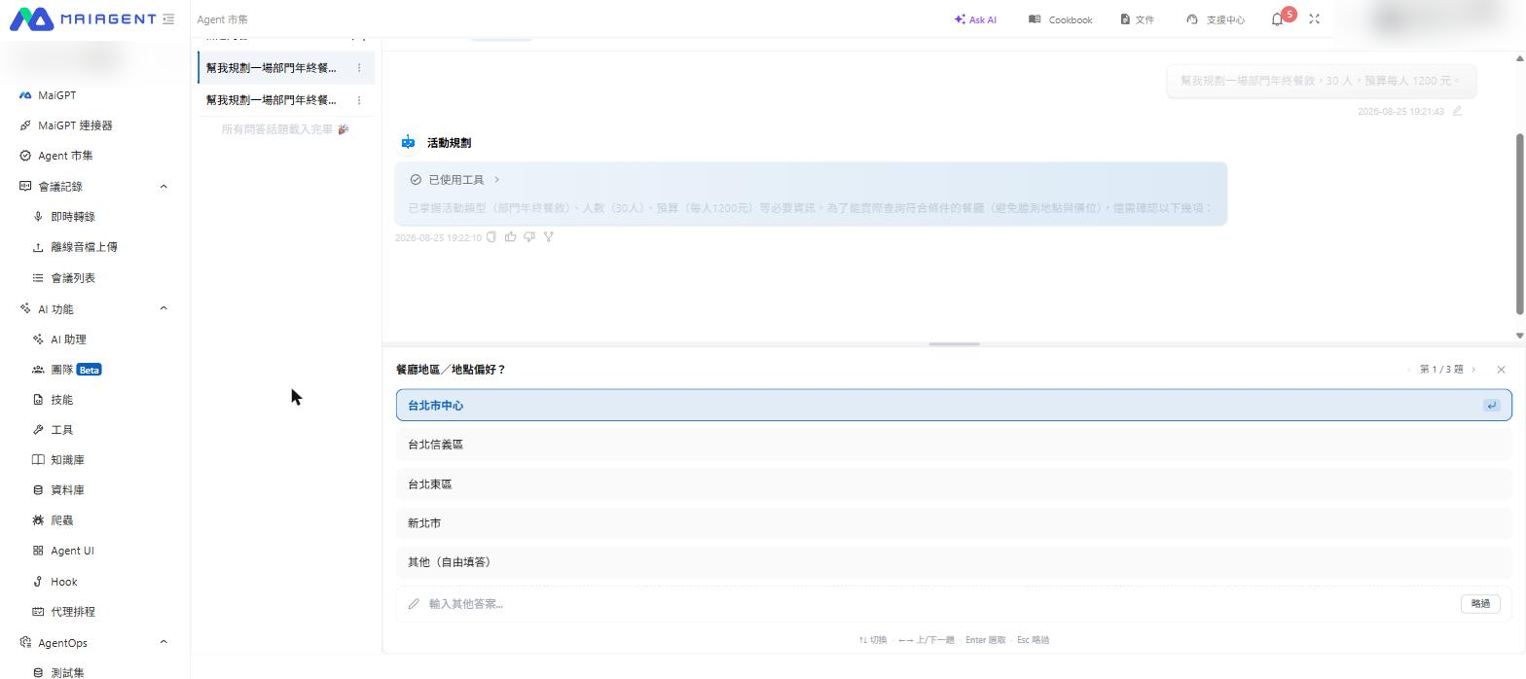The width and height of the screenshot is (1526, 679).
Task: Thumbs up the assistant reply
Action: 510,236
